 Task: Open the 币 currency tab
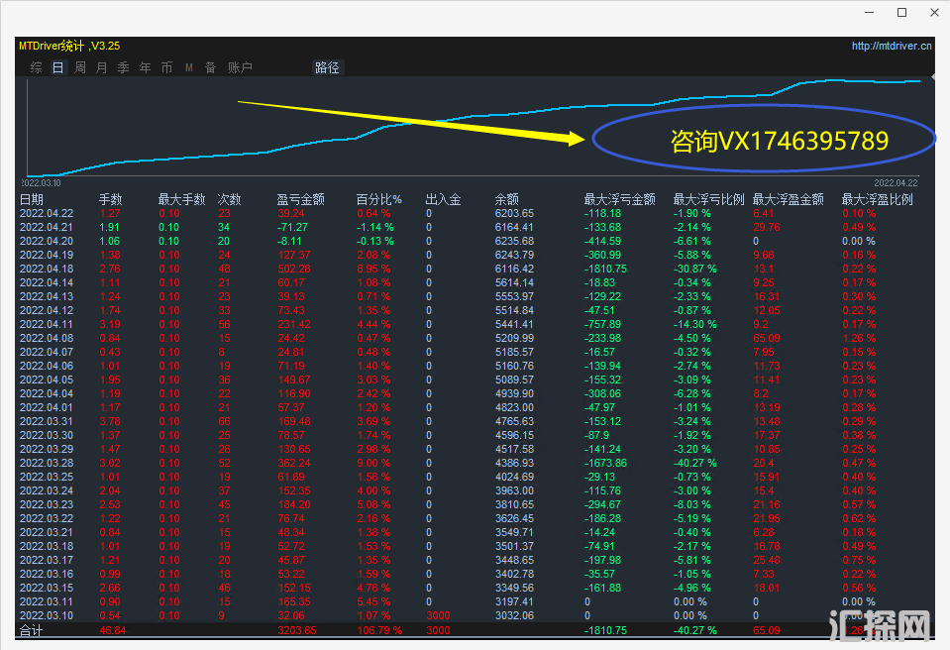166,68
